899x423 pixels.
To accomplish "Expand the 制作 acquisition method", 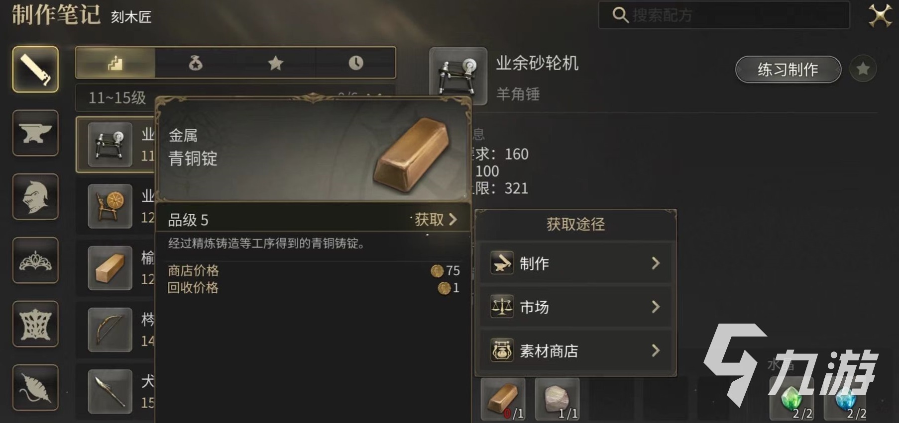I will click(575, 263).
